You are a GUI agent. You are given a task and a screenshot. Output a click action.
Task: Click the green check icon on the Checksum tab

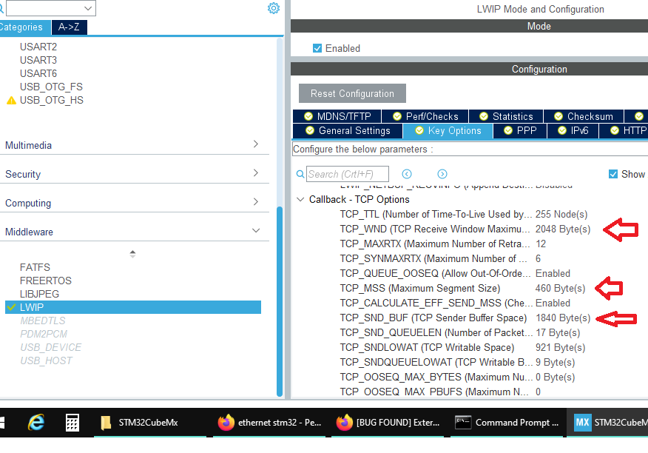(558, 116)
